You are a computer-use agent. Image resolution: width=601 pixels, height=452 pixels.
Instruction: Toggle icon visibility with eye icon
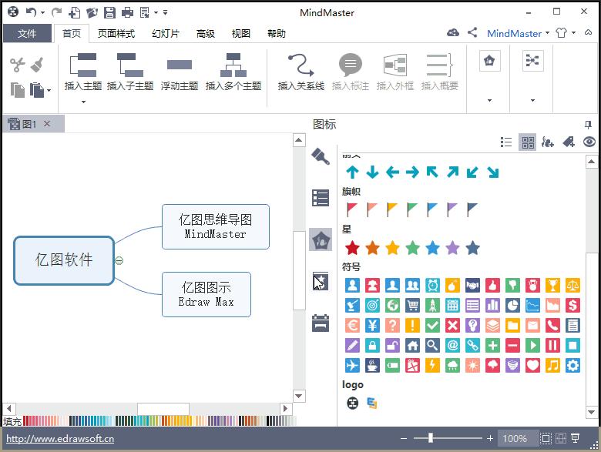pos(589,142)
